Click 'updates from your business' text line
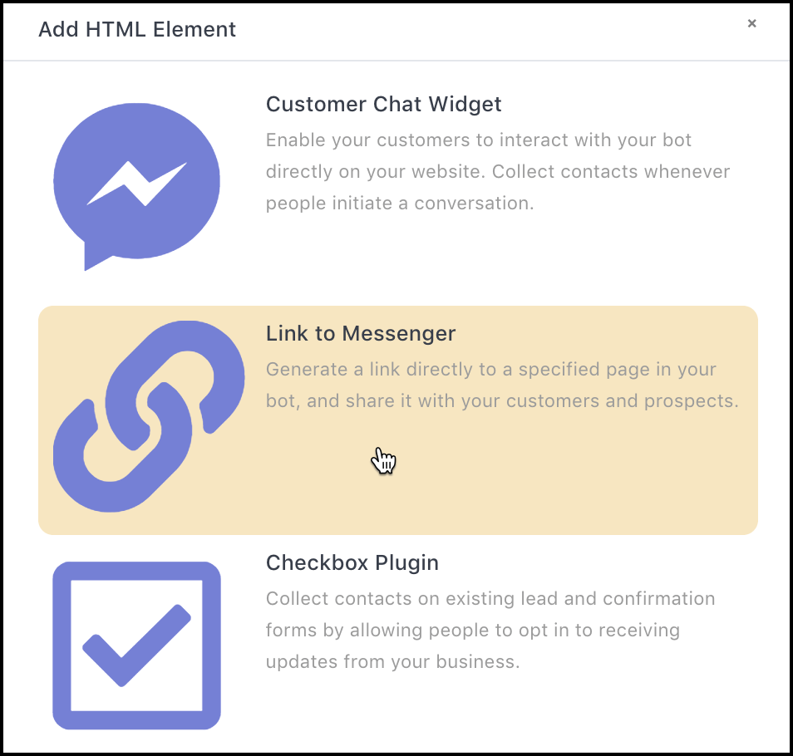 coord(393,661)
